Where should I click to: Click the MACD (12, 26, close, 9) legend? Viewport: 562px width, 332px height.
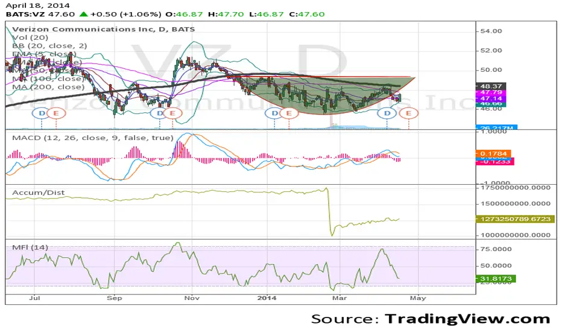coord(93,138)
